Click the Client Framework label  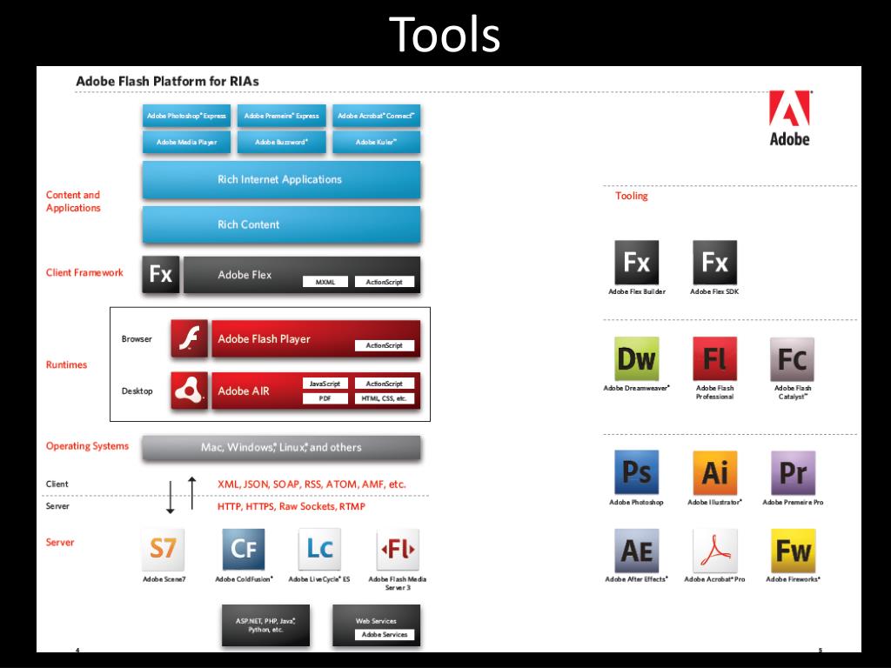click(84, 272)
